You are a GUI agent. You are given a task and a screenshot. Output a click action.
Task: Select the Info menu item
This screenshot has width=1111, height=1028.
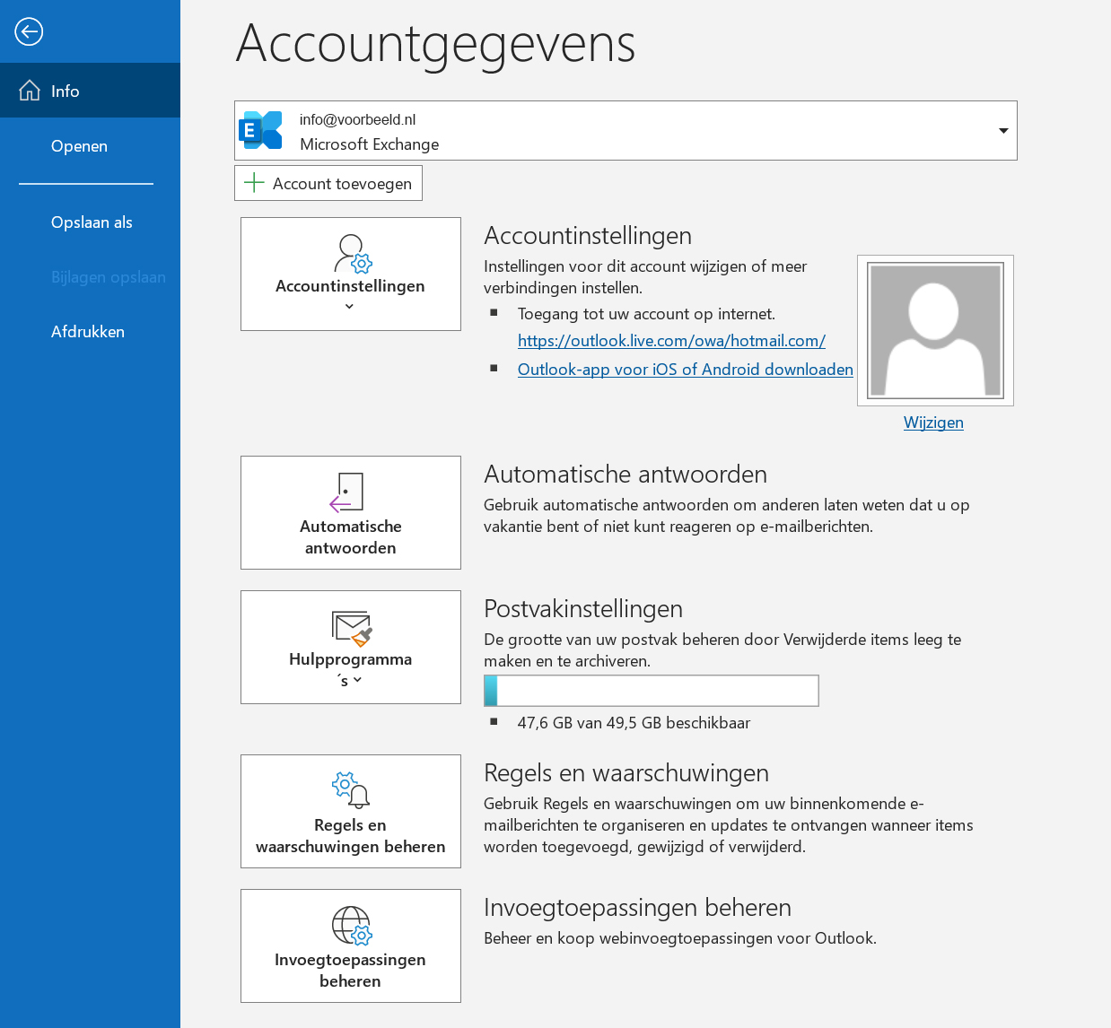click(x=90, y=91)
